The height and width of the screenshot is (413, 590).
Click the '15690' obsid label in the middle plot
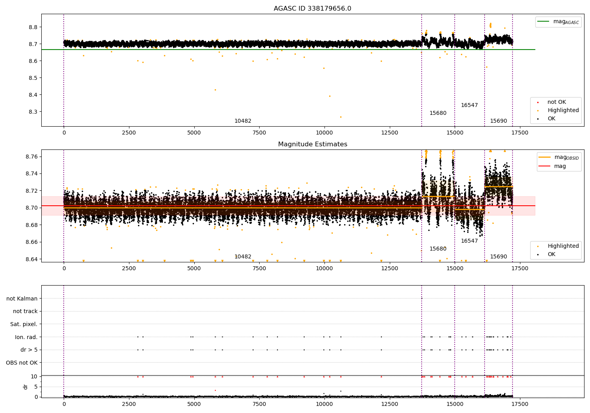click(498, 257)
